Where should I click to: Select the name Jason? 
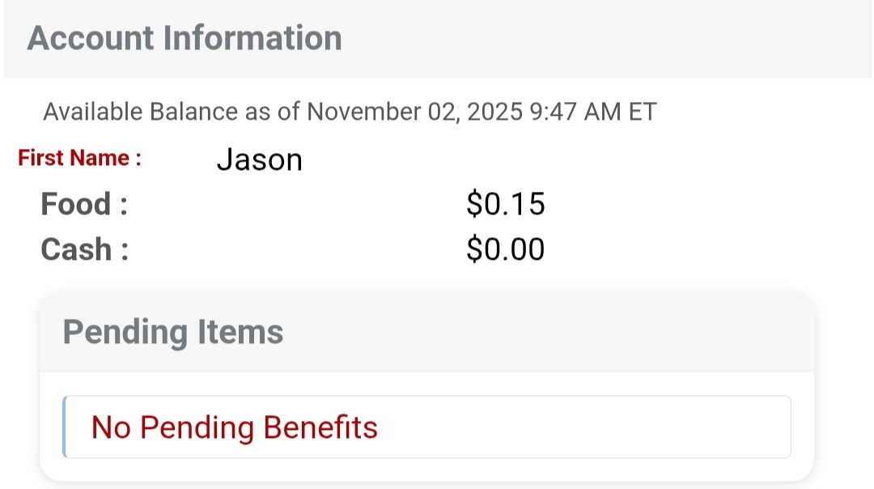[259, 159]
